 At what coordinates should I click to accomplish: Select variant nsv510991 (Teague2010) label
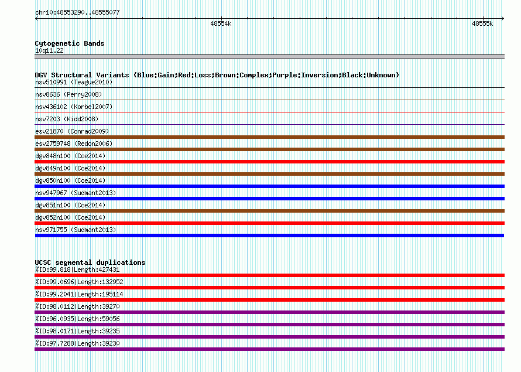pos(74,82)
